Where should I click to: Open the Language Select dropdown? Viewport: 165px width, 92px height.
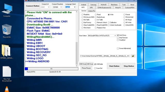(x=70, y=7)
